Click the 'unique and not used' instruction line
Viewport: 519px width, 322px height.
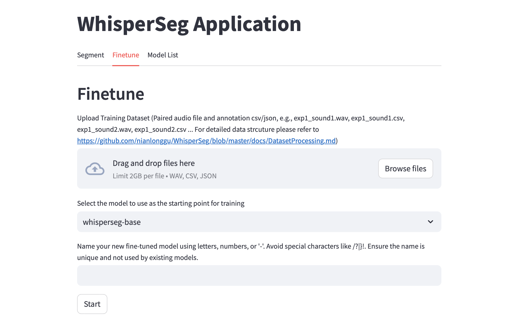coord(138,258)
